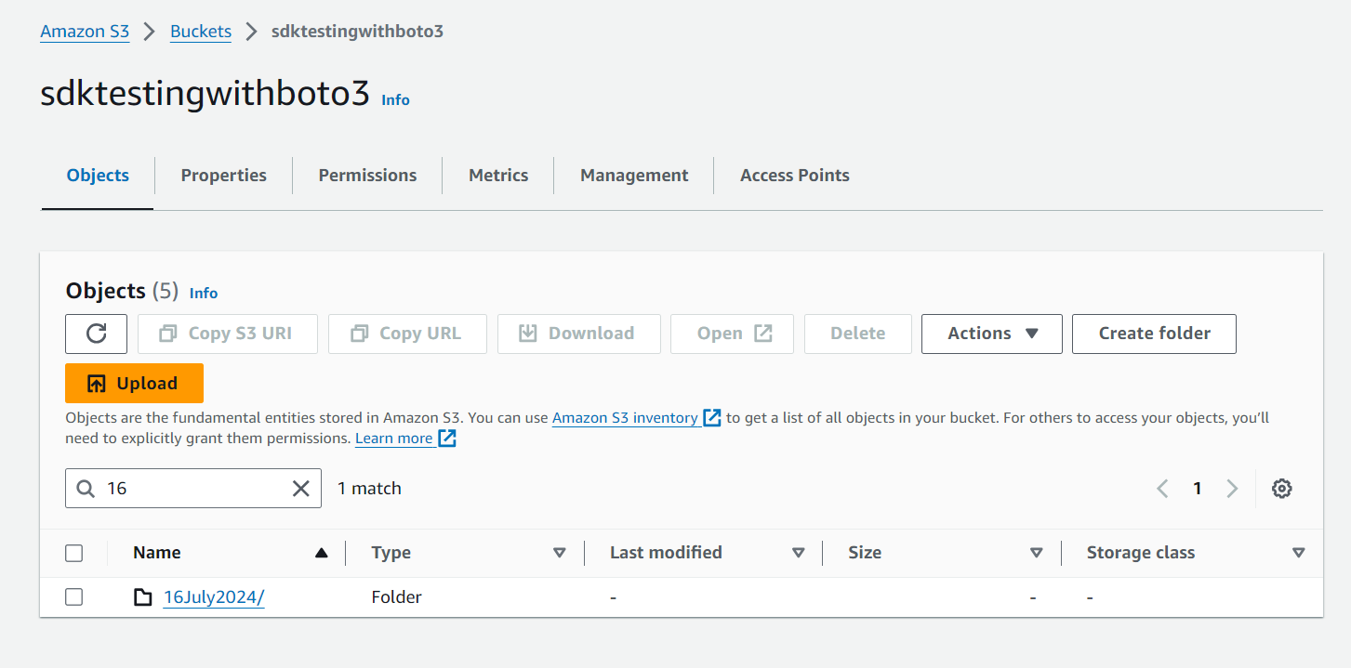Click the '1 match' result count text
This screenshot has height=668, width=1351.
pyautogui.click(x=369, y=489)
